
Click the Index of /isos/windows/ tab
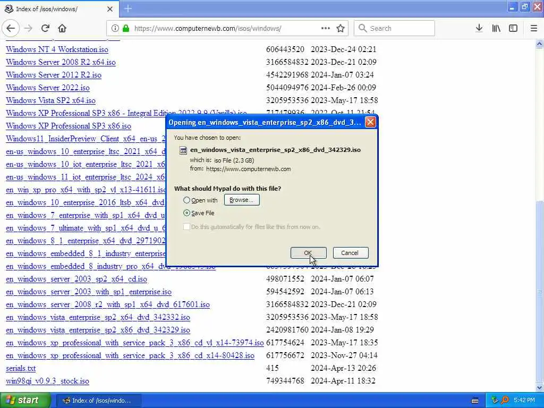coord(59,8)
